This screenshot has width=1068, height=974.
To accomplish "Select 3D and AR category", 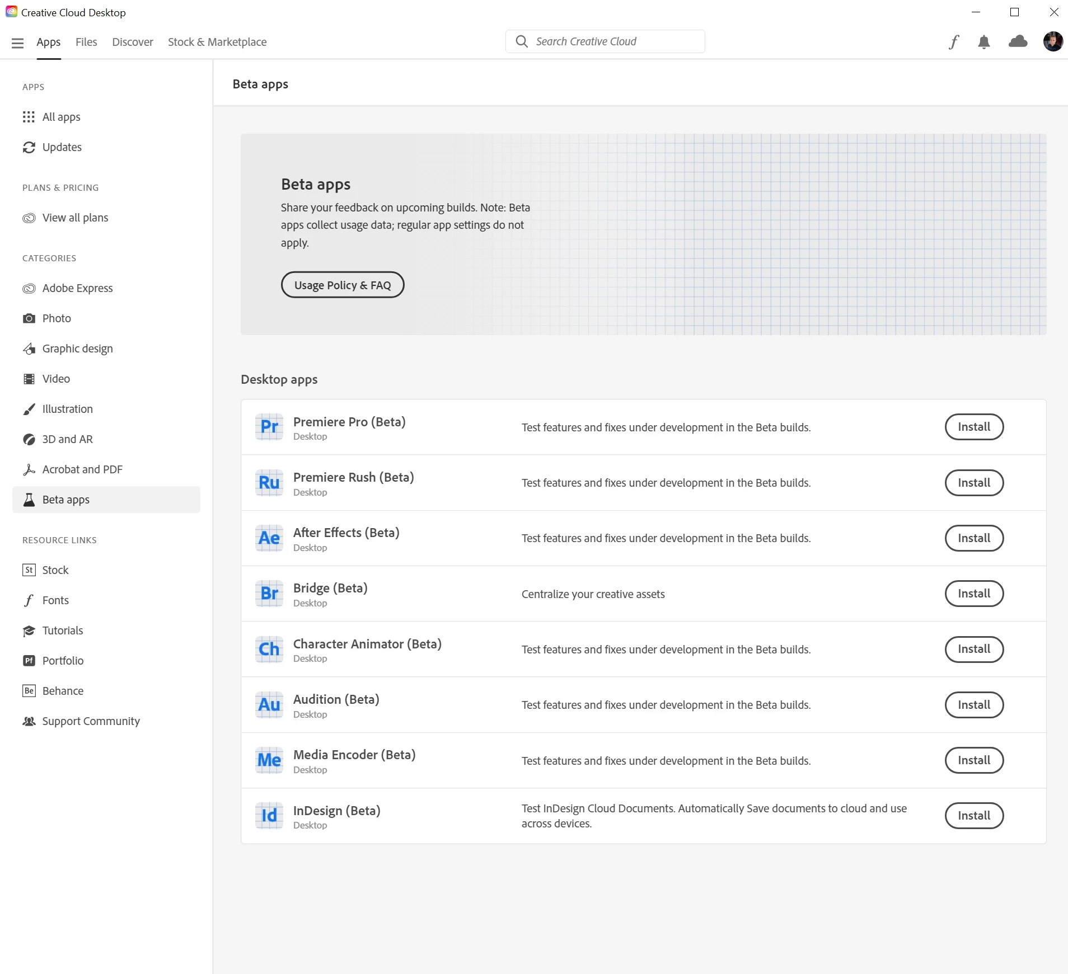I will point(106,439).
